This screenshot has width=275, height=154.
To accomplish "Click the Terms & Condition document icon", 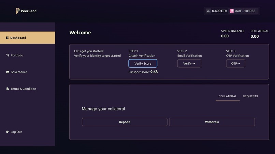I will [8, 89].
